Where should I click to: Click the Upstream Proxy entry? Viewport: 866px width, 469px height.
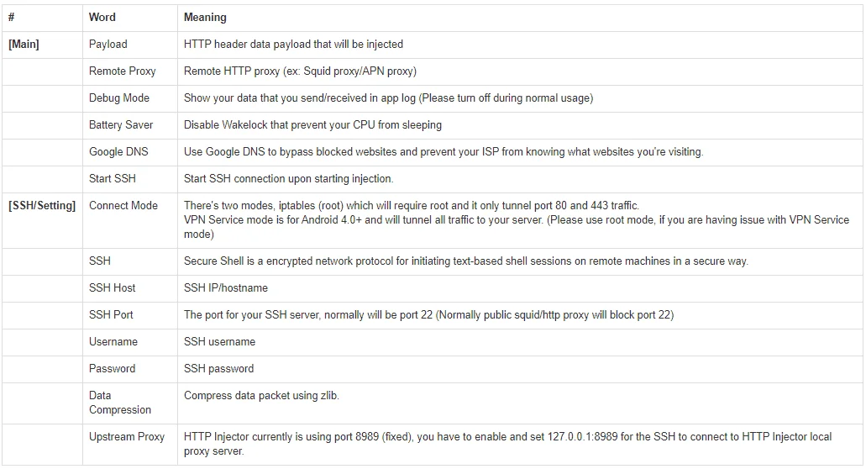(x=127, y=437)
